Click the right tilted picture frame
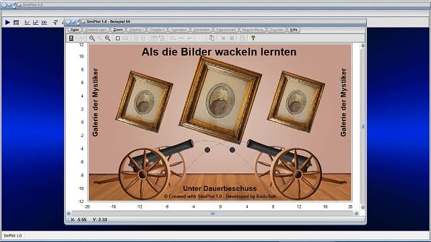 click(x=296, y=102)
